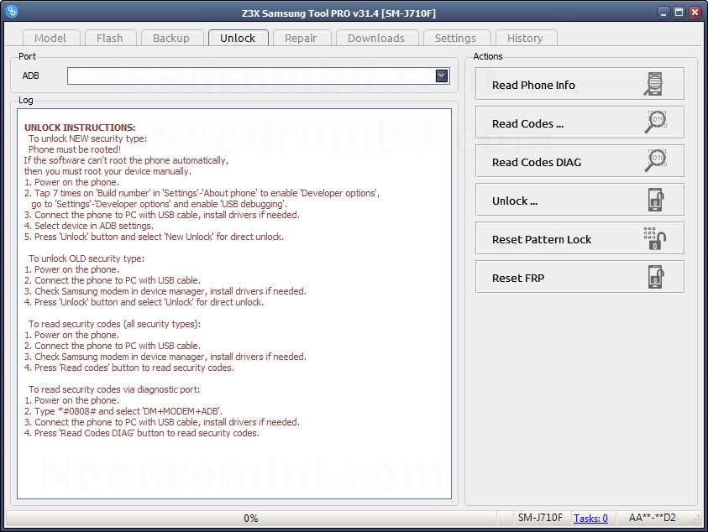Click the phone lock icon on Reset FRP
This screenshot has height=532, width=708.
(x=656, y=277)
